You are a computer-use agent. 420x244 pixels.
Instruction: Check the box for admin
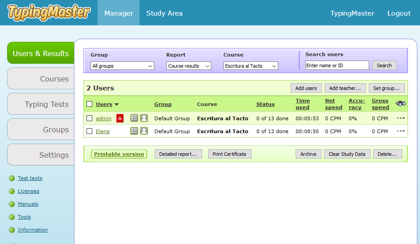90,118
